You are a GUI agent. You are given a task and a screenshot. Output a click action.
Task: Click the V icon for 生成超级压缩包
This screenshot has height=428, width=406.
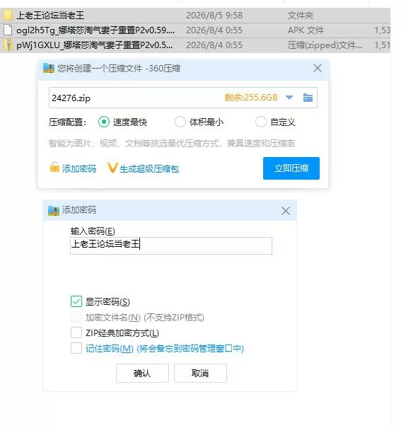click(112, 168)
